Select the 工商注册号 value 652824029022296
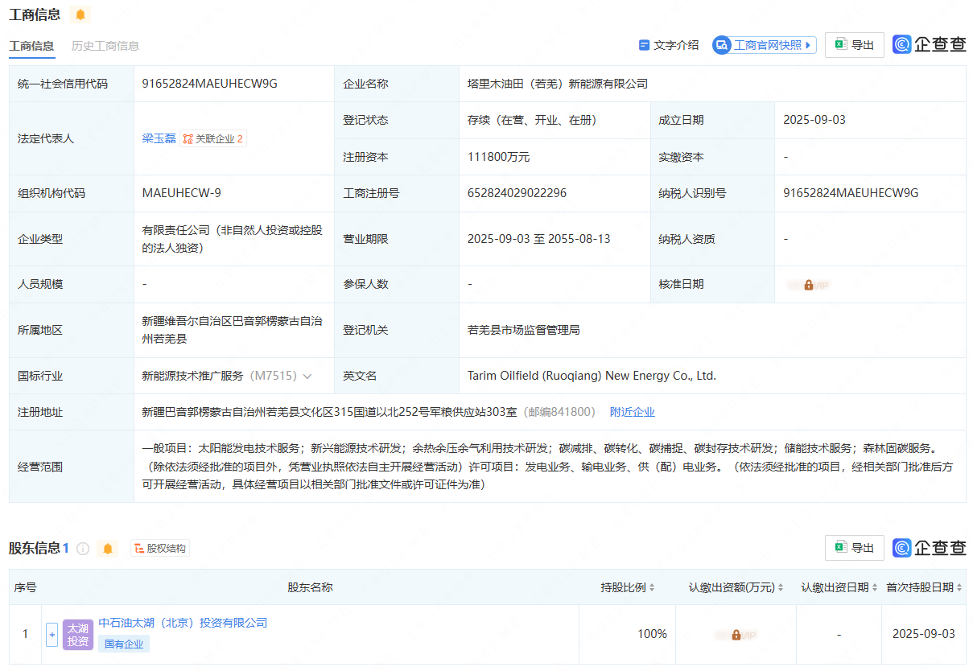 click(517, 193)
